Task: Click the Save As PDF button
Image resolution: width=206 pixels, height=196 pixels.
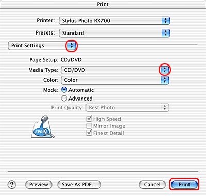Action: click(x=79, y=185)
